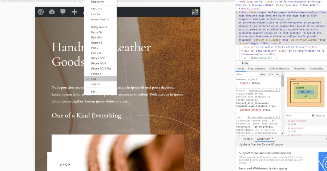Image resolution: width=327 pixels, height=171 pixels.
Task: Click the computed styles Filter field
Action: coord(298,115)
